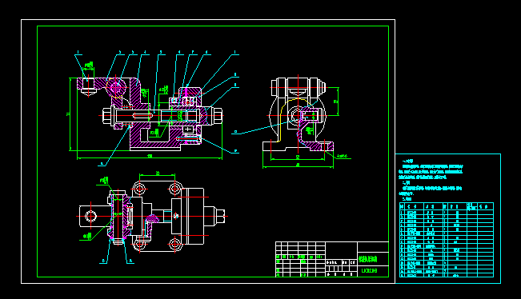
Task: Click the small plus-marked box in section view
Action: point(188,129)
